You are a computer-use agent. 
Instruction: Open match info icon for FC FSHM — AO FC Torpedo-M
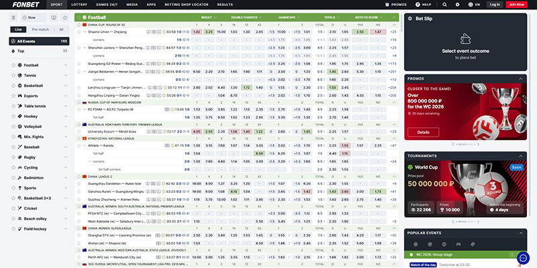(167, 109)
